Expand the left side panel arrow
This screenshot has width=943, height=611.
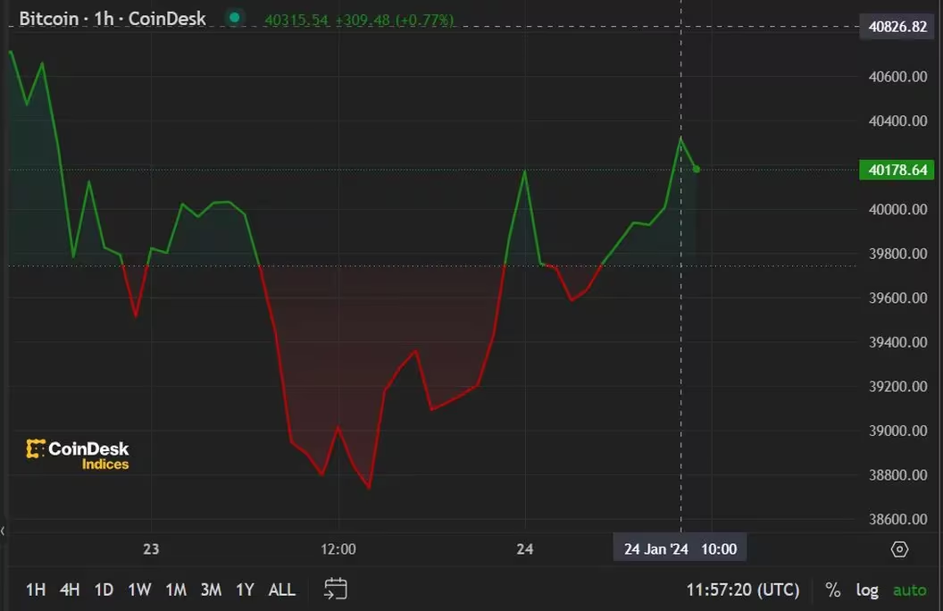tap(4, 531)
